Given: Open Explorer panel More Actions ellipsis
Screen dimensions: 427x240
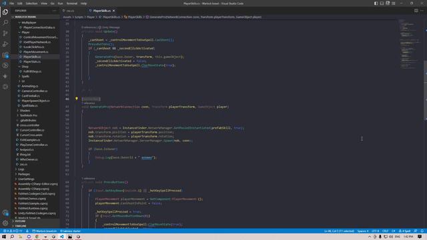Looking at the screenshot, I should tap(55, 11).
